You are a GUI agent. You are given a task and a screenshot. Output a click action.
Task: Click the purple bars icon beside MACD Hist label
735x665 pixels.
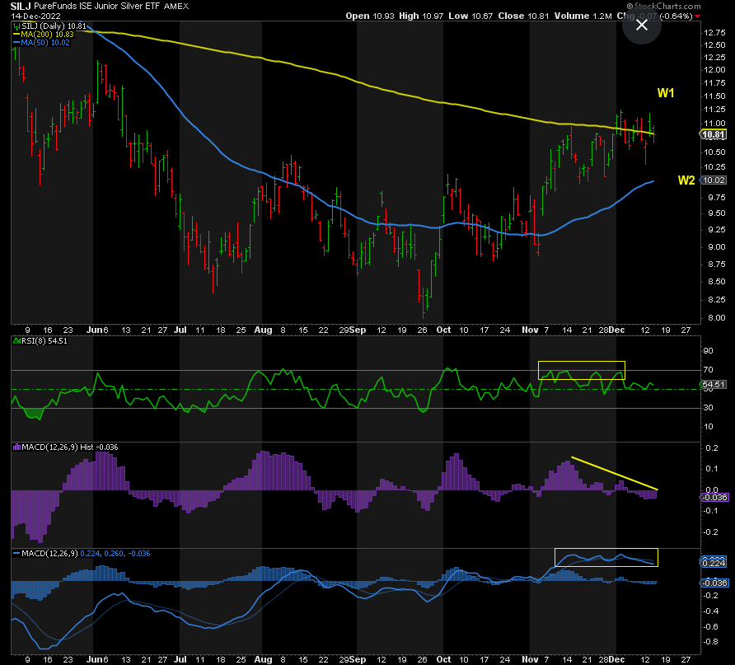click(16, 447)
